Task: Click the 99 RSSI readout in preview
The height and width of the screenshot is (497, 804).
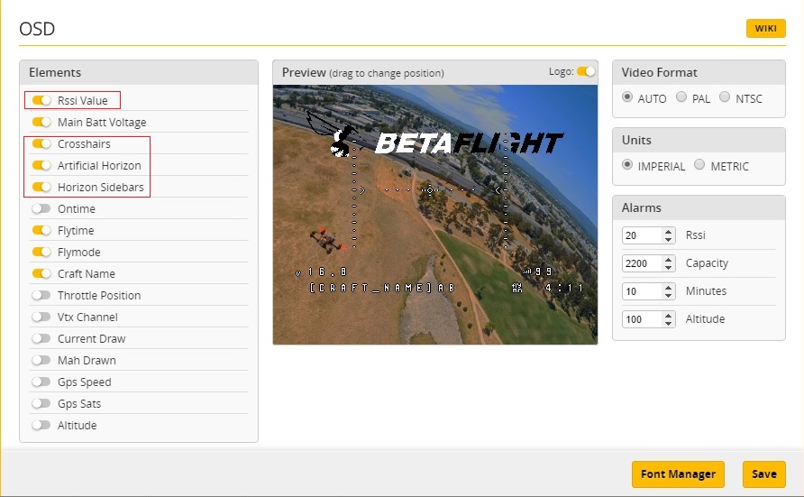Action: pos(538,272)
